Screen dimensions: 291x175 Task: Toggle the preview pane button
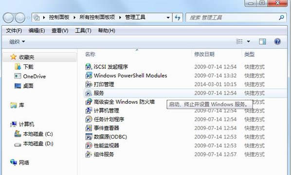pyautogui.click(x=262, y=41)
